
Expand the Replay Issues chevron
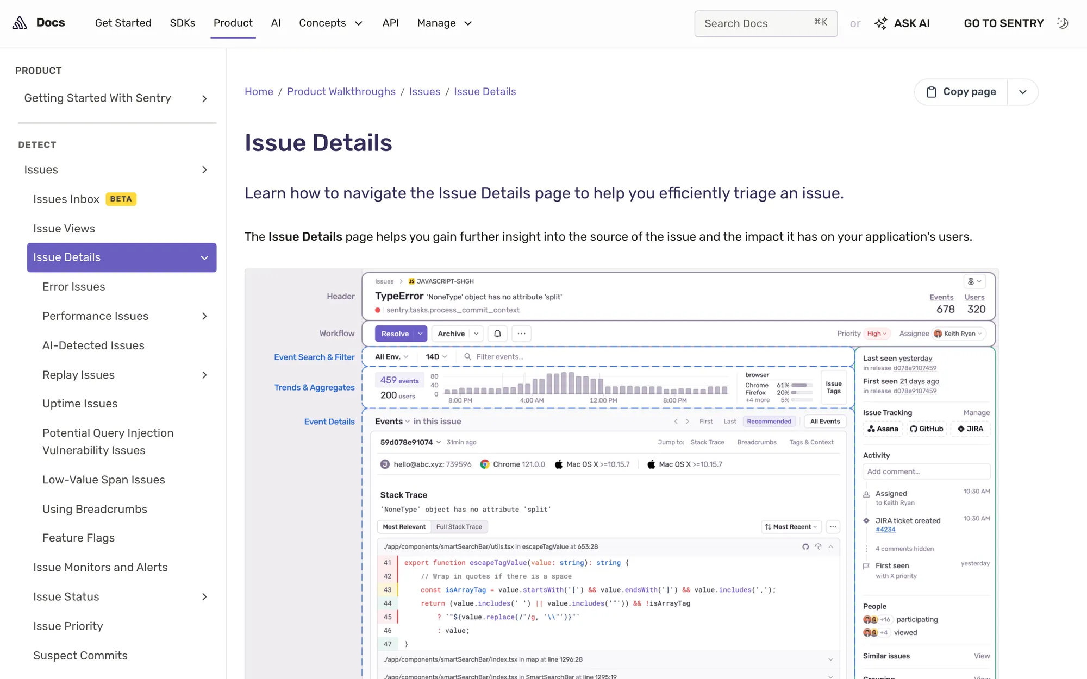(204, 375)
